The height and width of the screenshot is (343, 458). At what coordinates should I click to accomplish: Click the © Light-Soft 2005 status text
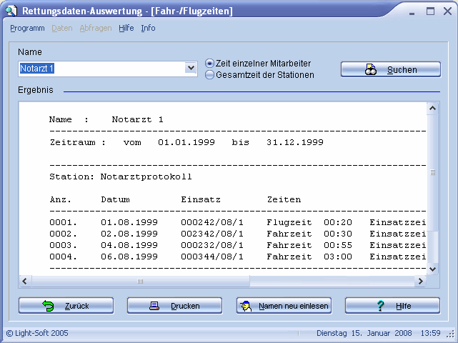tap(37, 334)
